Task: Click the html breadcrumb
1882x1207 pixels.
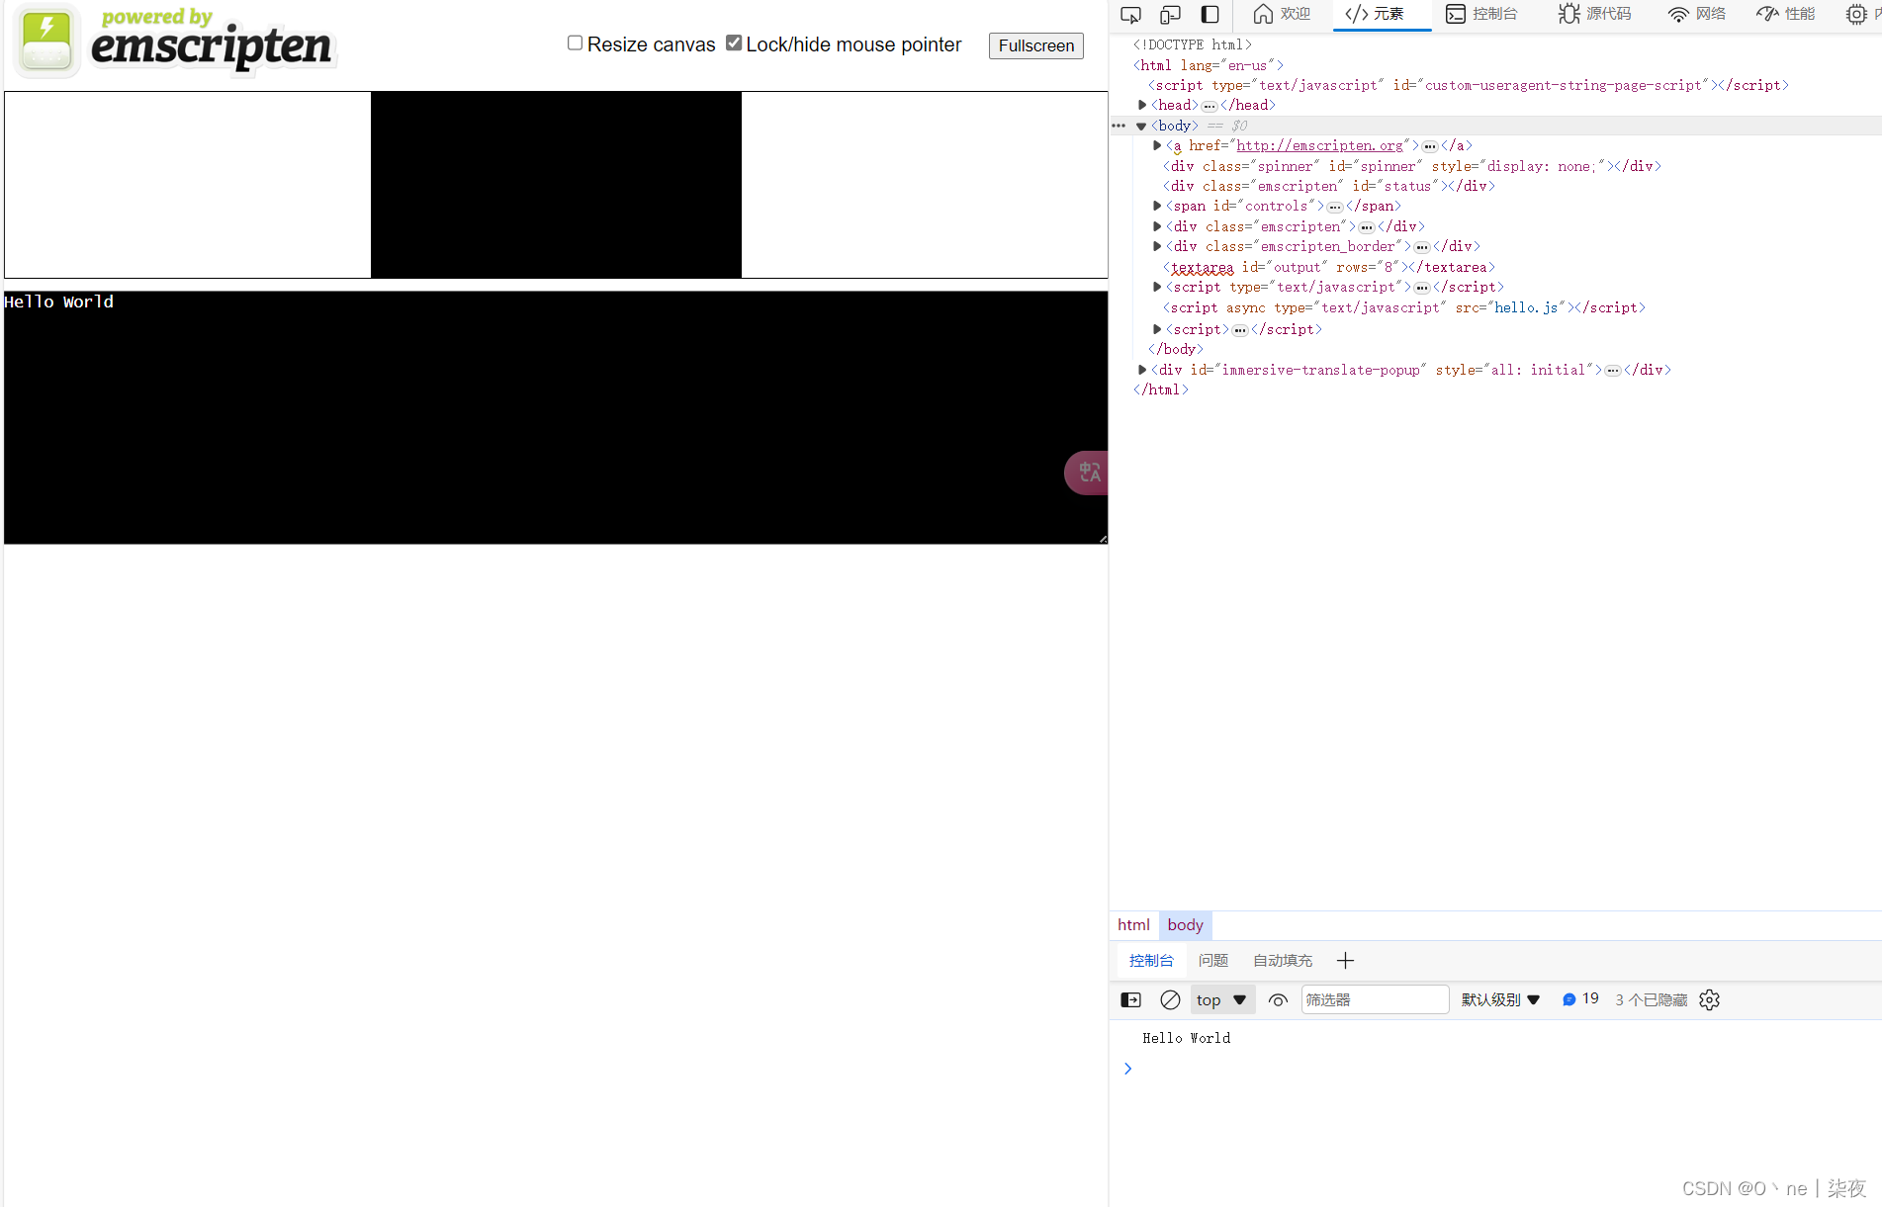Action: click(1133, 925)
